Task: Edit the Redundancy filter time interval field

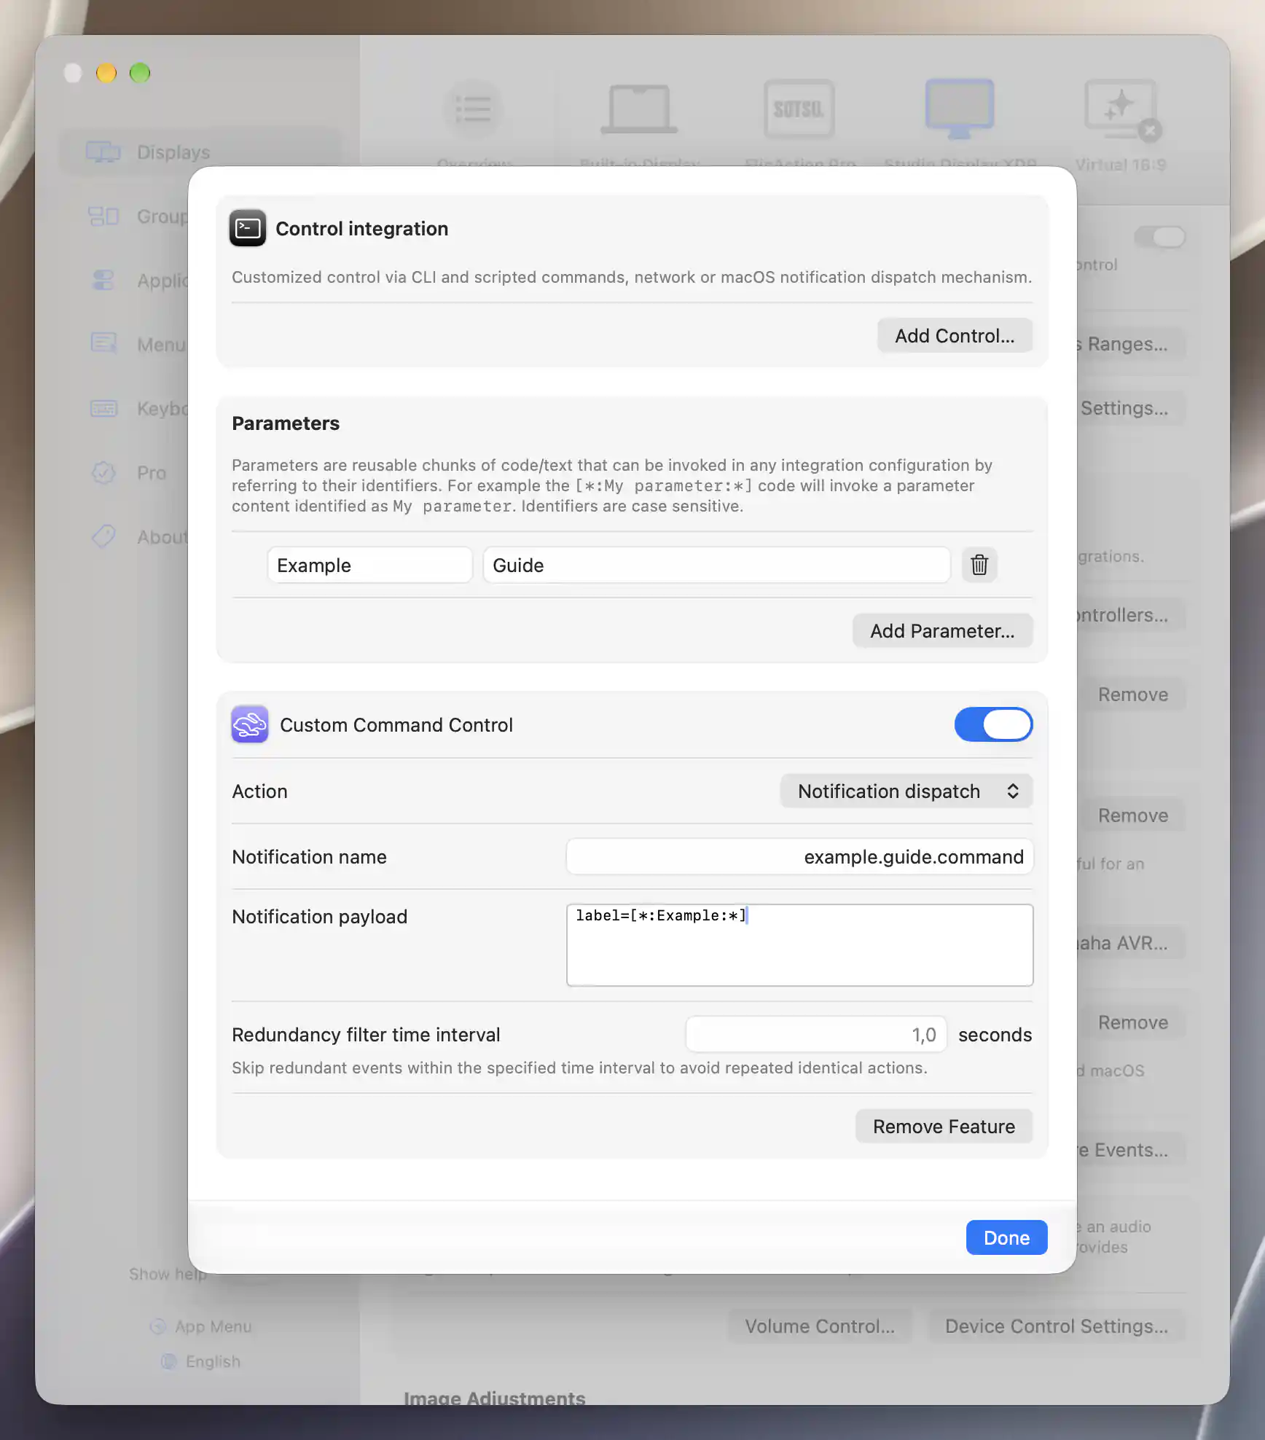Action: (x=815, y=1034)
